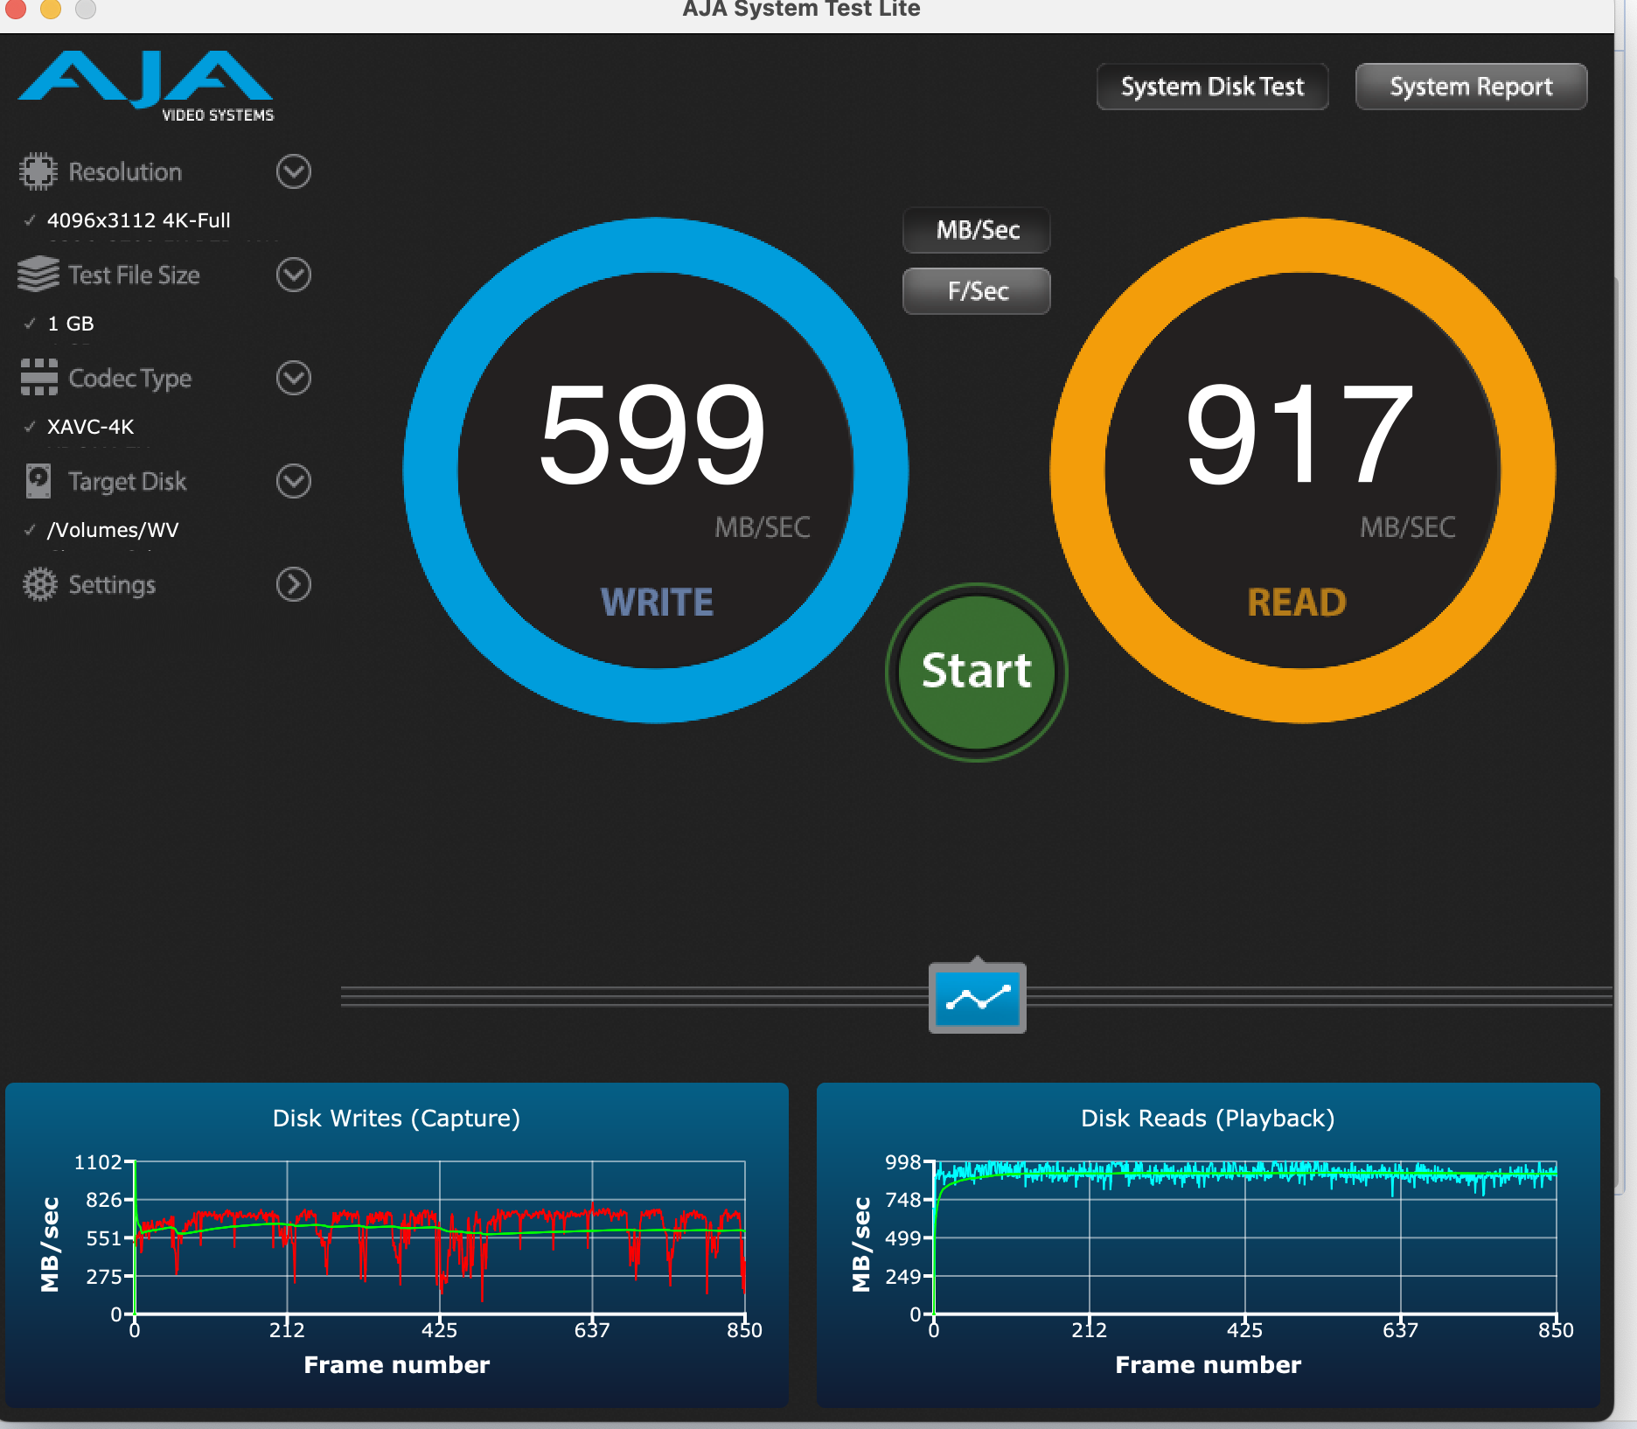Toggle the graph view chart icon
Screen dimensions: 1637x1429
click(x=978, y=998)
